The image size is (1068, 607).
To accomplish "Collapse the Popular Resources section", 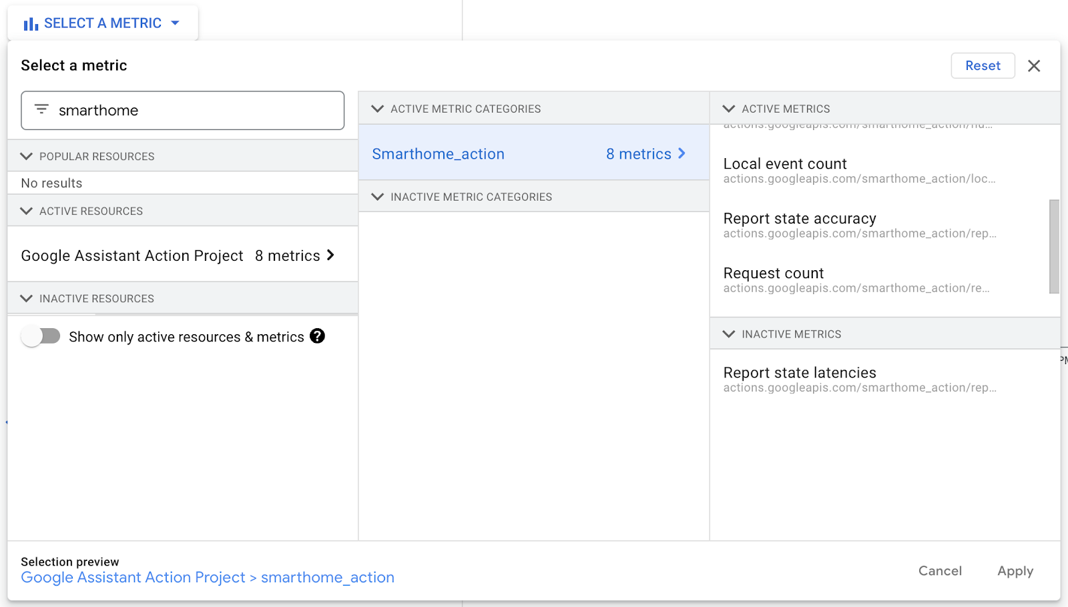I will [x=27, y=156].
